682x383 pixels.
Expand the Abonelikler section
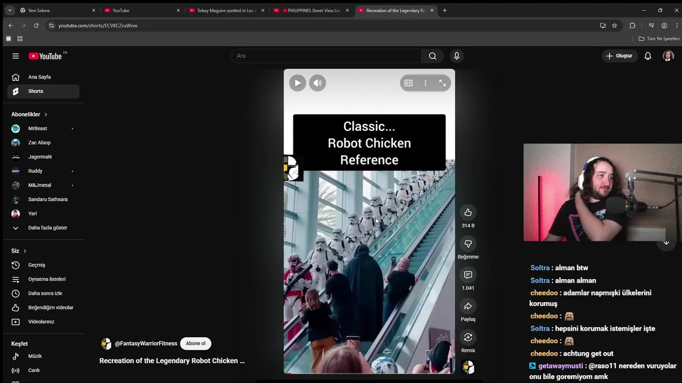[x=29, y=114]
